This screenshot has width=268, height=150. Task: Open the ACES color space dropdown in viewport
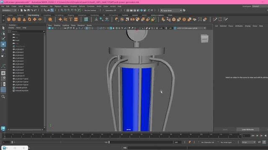pos(191,28)
